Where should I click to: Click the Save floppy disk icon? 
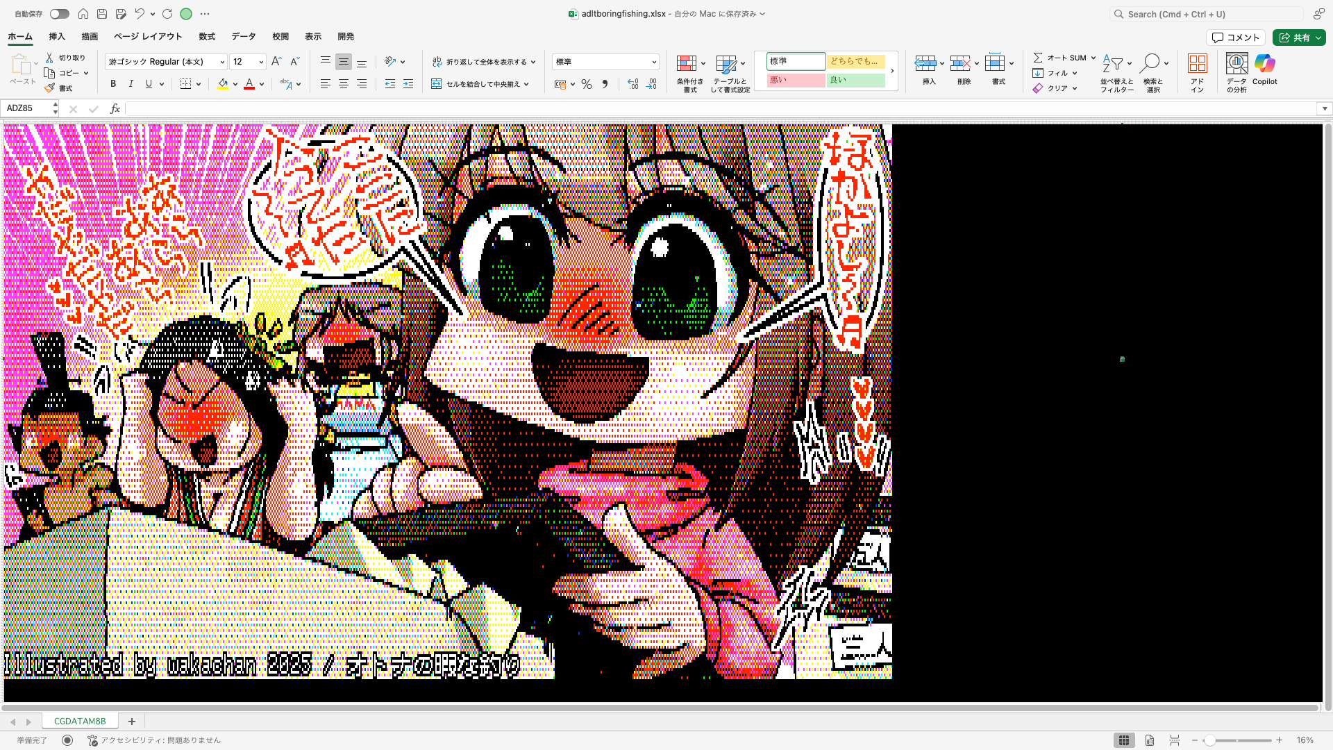tap(102, 14)
